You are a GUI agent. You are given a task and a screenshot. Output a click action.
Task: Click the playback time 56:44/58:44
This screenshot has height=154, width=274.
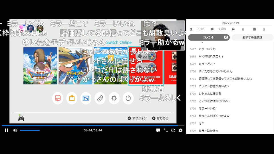point(93,130)
